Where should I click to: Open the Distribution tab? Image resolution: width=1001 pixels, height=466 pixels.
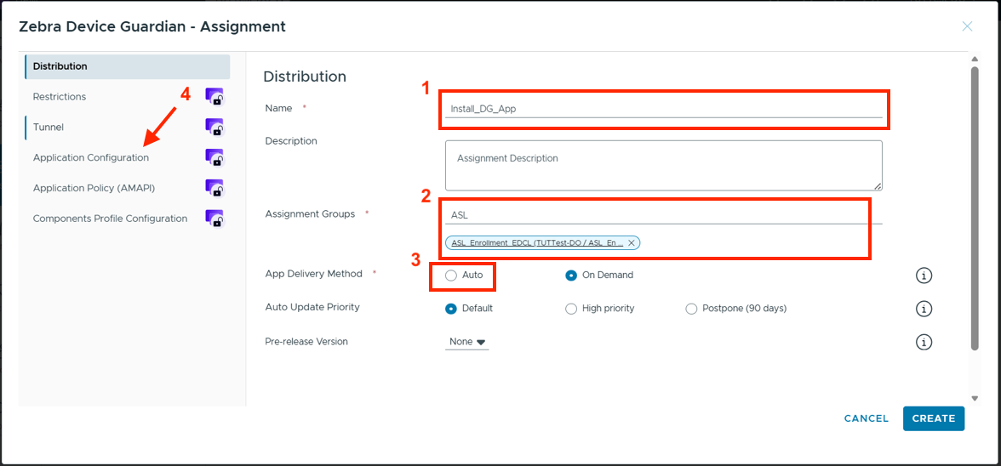(127, 66)
